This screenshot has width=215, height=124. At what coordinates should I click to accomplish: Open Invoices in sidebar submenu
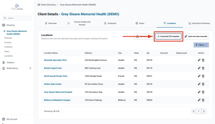tap(8, 43)
